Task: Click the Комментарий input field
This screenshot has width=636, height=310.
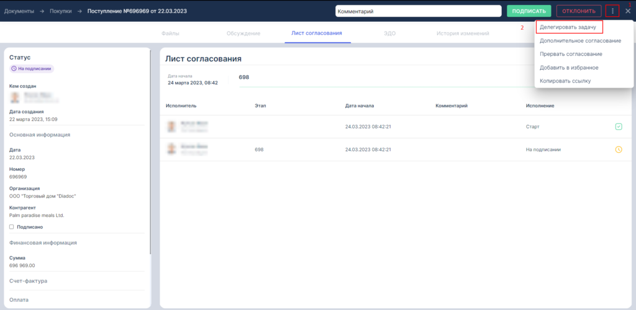Action: tap(419, 11)
